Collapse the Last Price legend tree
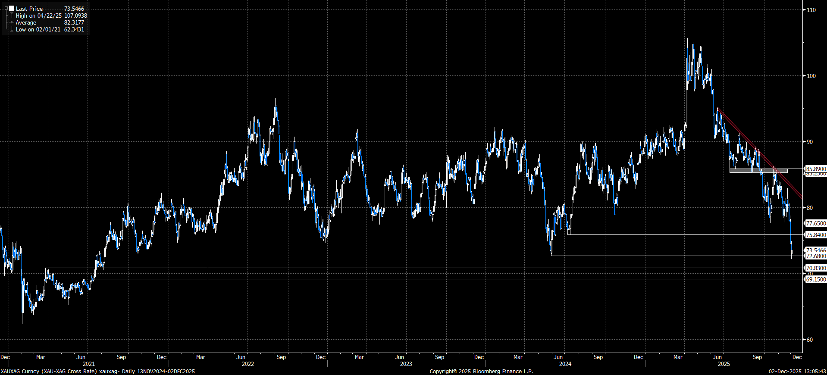This screenshot has width=827, height=375. [6, 8]
